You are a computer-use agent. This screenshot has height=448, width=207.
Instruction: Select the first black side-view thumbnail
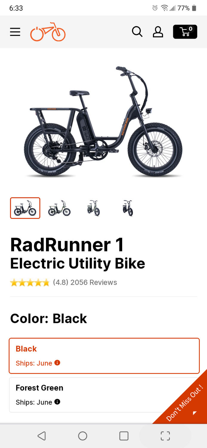[25, 208]
